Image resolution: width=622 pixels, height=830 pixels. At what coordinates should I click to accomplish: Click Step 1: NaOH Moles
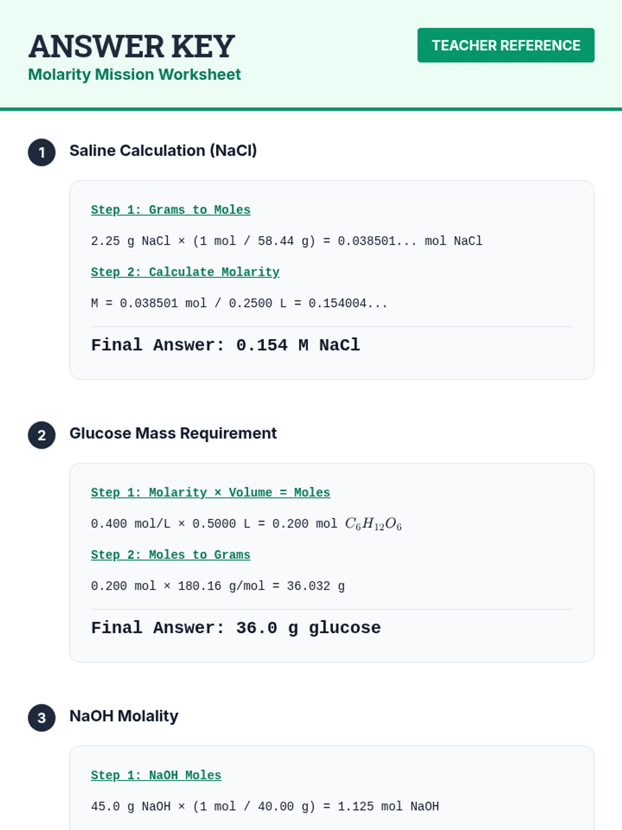tap(156, 776)
